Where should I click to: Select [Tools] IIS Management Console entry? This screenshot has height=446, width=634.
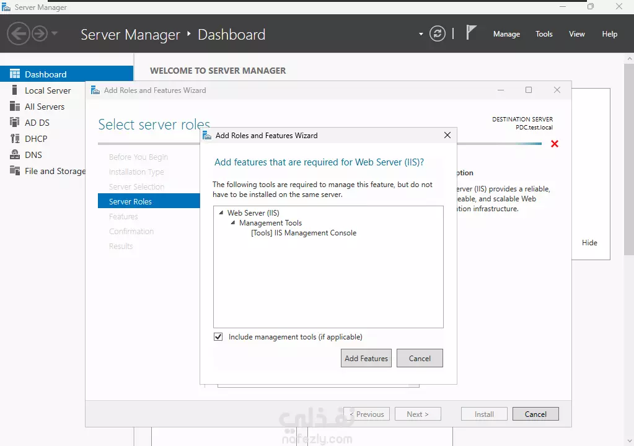pyautogui.click(x=304, y=233)
